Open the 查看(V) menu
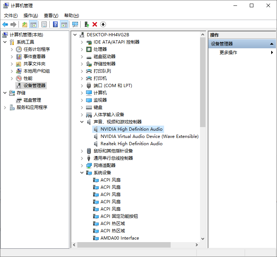Viewport: 277px width, 257px height. click(51, 16)
